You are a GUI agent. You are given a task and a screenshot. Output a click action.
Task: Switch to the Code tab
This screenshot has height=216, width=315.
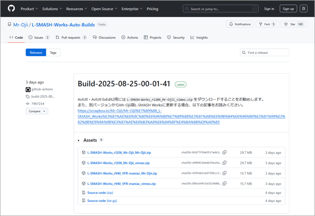16,37
